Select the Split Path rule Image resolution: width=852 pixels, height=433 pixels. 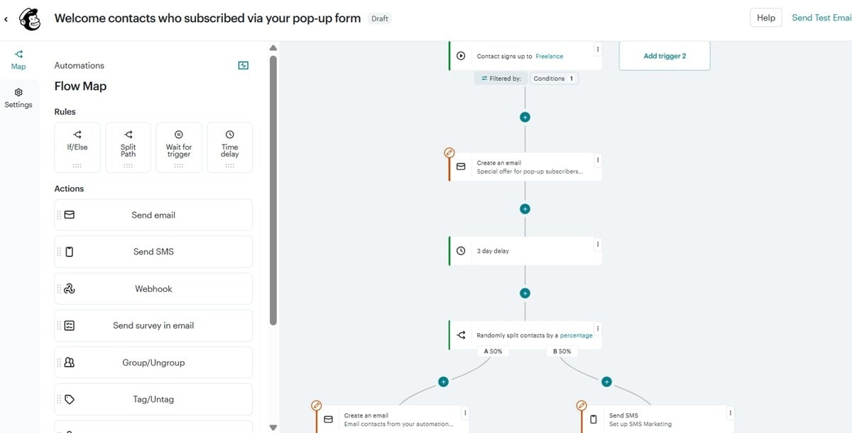point(128,147)
